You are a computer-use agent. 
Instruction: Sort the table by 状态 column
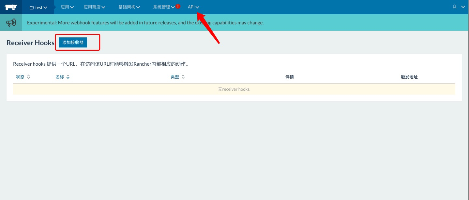(x=23, y=77)
